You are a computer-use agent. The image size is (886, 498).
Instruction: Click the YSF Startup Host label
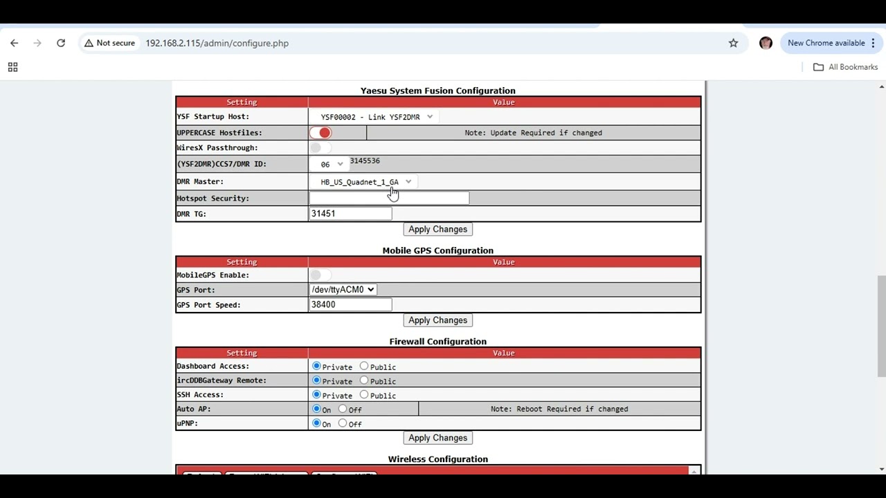(213, 117)
